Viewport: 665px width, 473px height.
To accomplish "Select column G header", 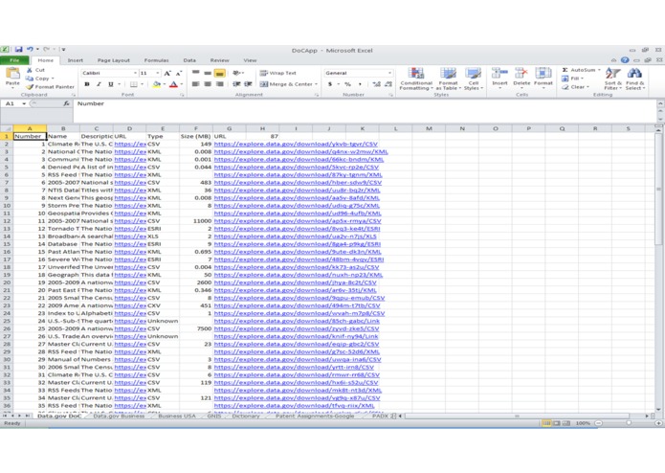I will (229, 128).
